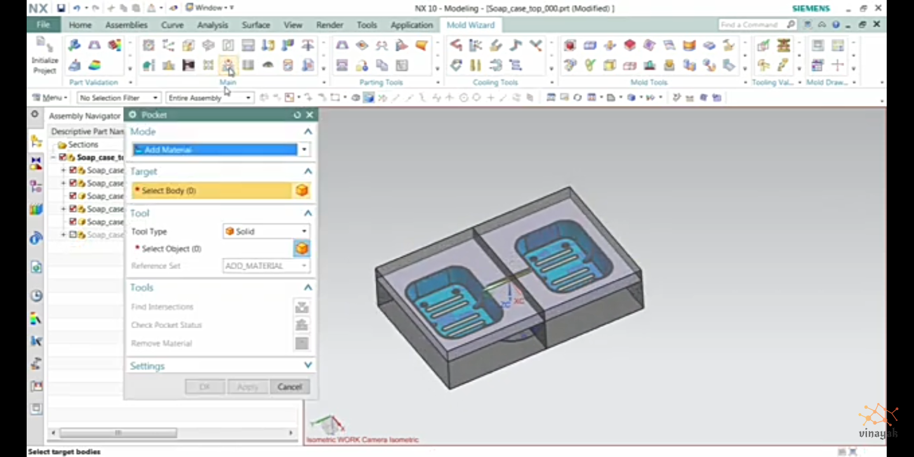This screenshot has width=914, height=457.
Task: Click the Pocket tool in Main group
Action: point(228,65)
